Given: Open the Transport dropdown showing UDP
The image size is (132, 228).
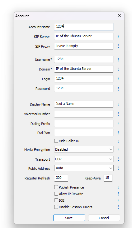Looking at the screenshot, I should tap(84, 159).
